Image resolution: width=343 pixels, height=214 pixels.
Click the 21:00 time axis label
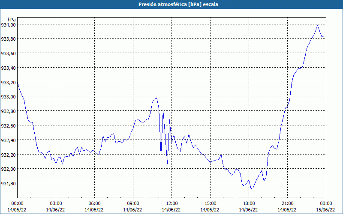point(287,204)
